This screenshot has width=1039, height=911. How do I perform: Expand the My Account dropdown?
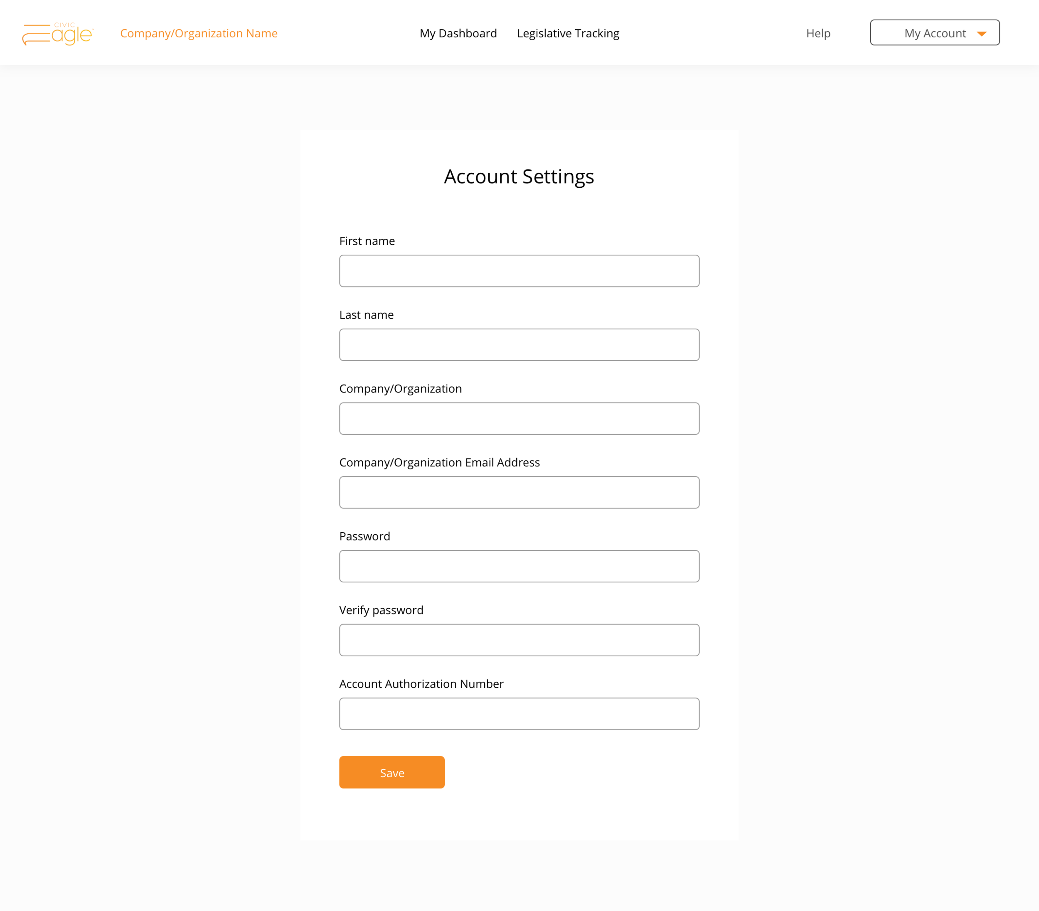[934, 32]
